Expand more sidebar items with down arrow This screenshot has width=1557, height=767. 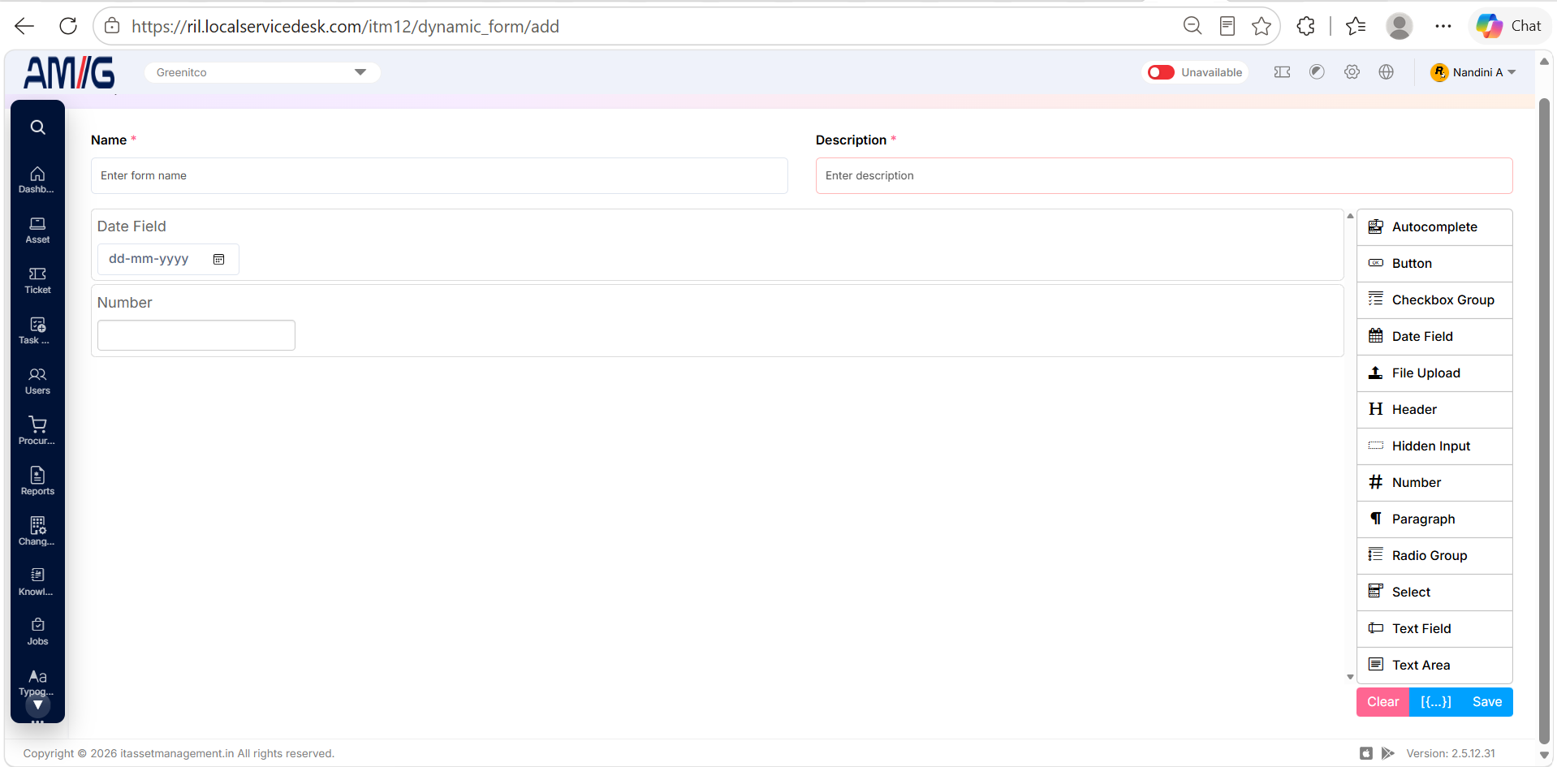pyautogui.click(x=37, y=705)
